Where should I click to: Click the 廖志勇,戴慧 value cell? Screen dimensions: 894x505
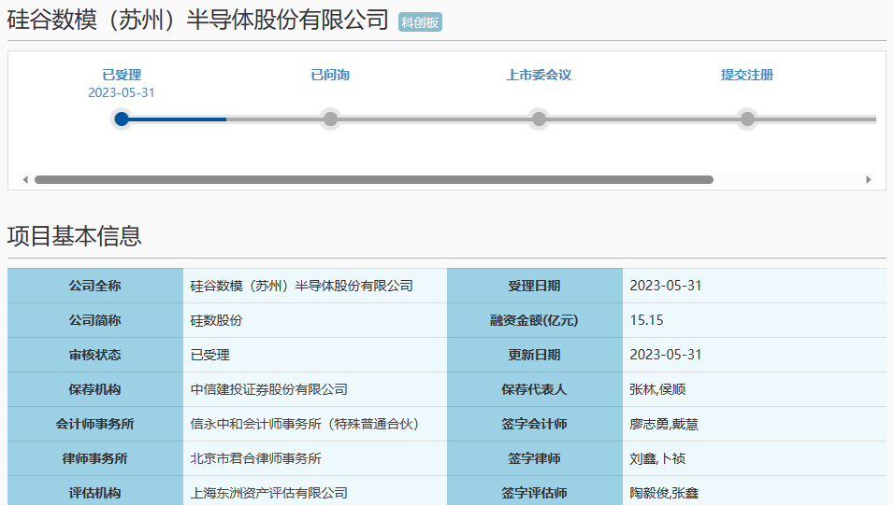(x=755, y=424)
